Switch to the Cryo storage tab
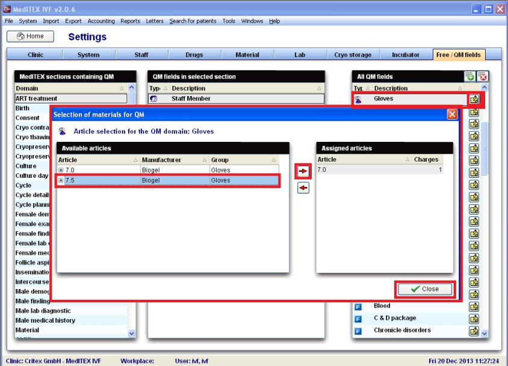 (x=353, y=55)
